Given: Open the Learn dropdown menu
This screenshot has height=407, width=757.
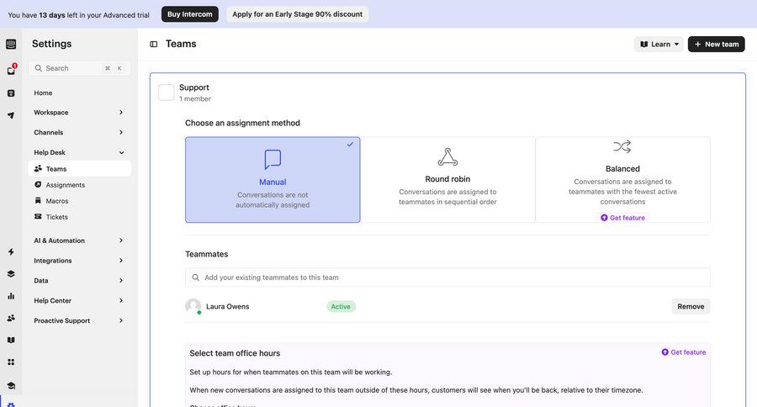Looking at the screenshot, I should (659, 44).
